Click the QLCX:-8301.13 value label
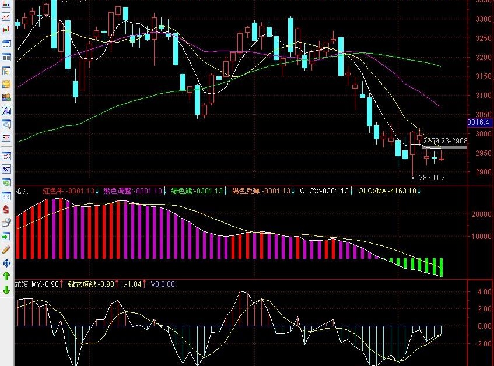494x366 pixels. point(324,191)
